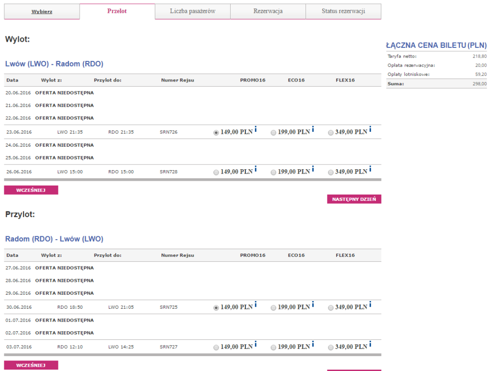Screen dimensions: 491x371
Task: Open info icon for 30.06.2016 PROMO16 fare
Action: tap(256, 304)
